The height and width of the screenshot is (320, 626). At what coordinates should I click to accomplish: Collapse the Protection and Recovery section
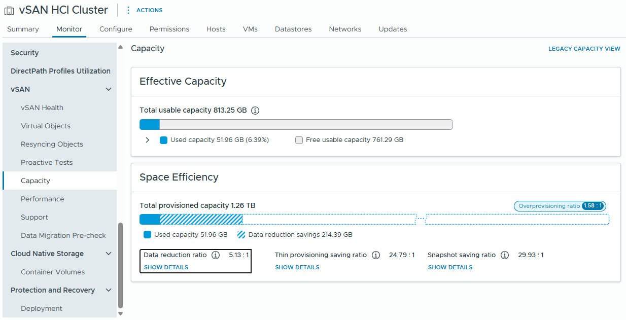[x=108, y=290]
